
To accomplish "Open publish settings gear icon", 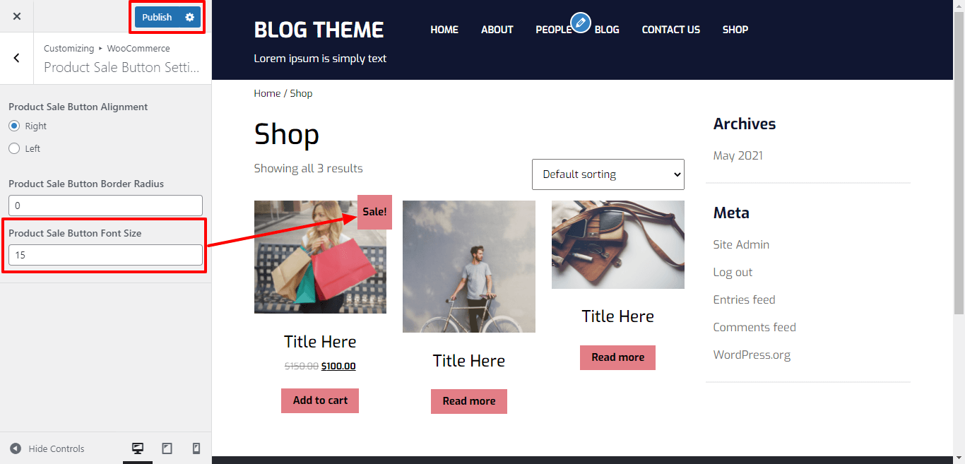I will (189, 17).
